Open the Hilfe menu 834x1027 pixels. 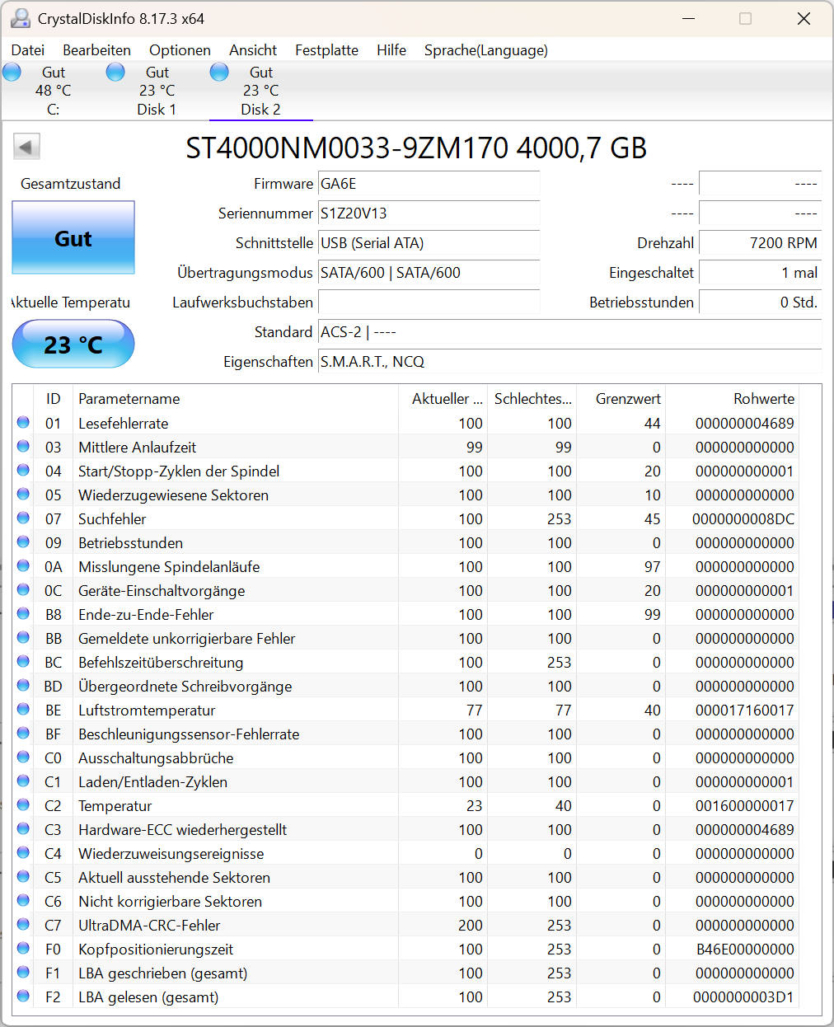pos(391,50)
